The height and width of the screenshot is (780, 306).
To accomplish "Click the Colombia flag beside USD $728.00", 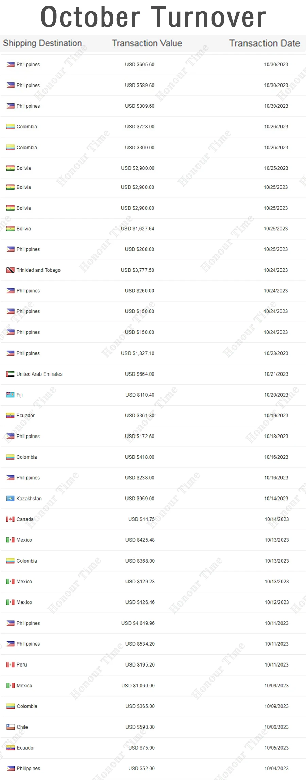I will coord(10,127).
